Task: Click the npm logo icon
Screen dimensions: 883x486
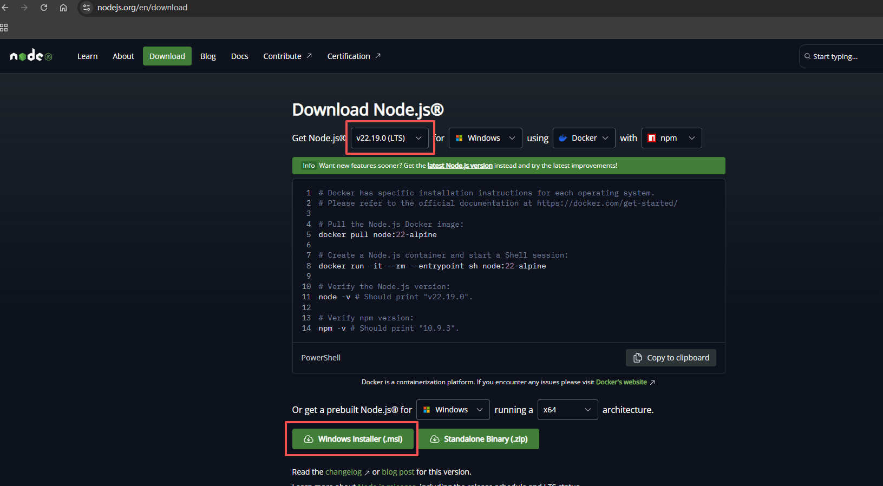Action: [652, 138]
